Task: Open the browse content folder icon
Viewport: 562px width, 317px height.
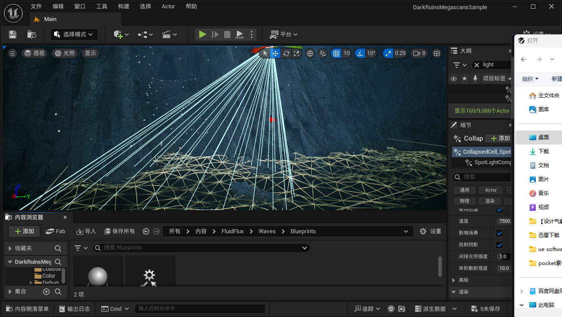Action: coord(31,34)
